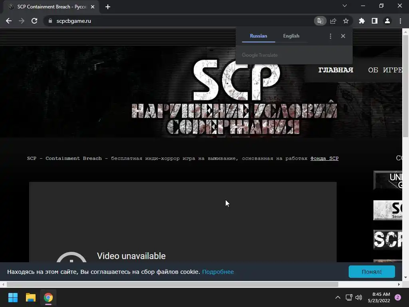Image resolution: width=409 pixels, height=307 pixels.
Task: Open the volume speaker icon
Action: coord(359,297)
